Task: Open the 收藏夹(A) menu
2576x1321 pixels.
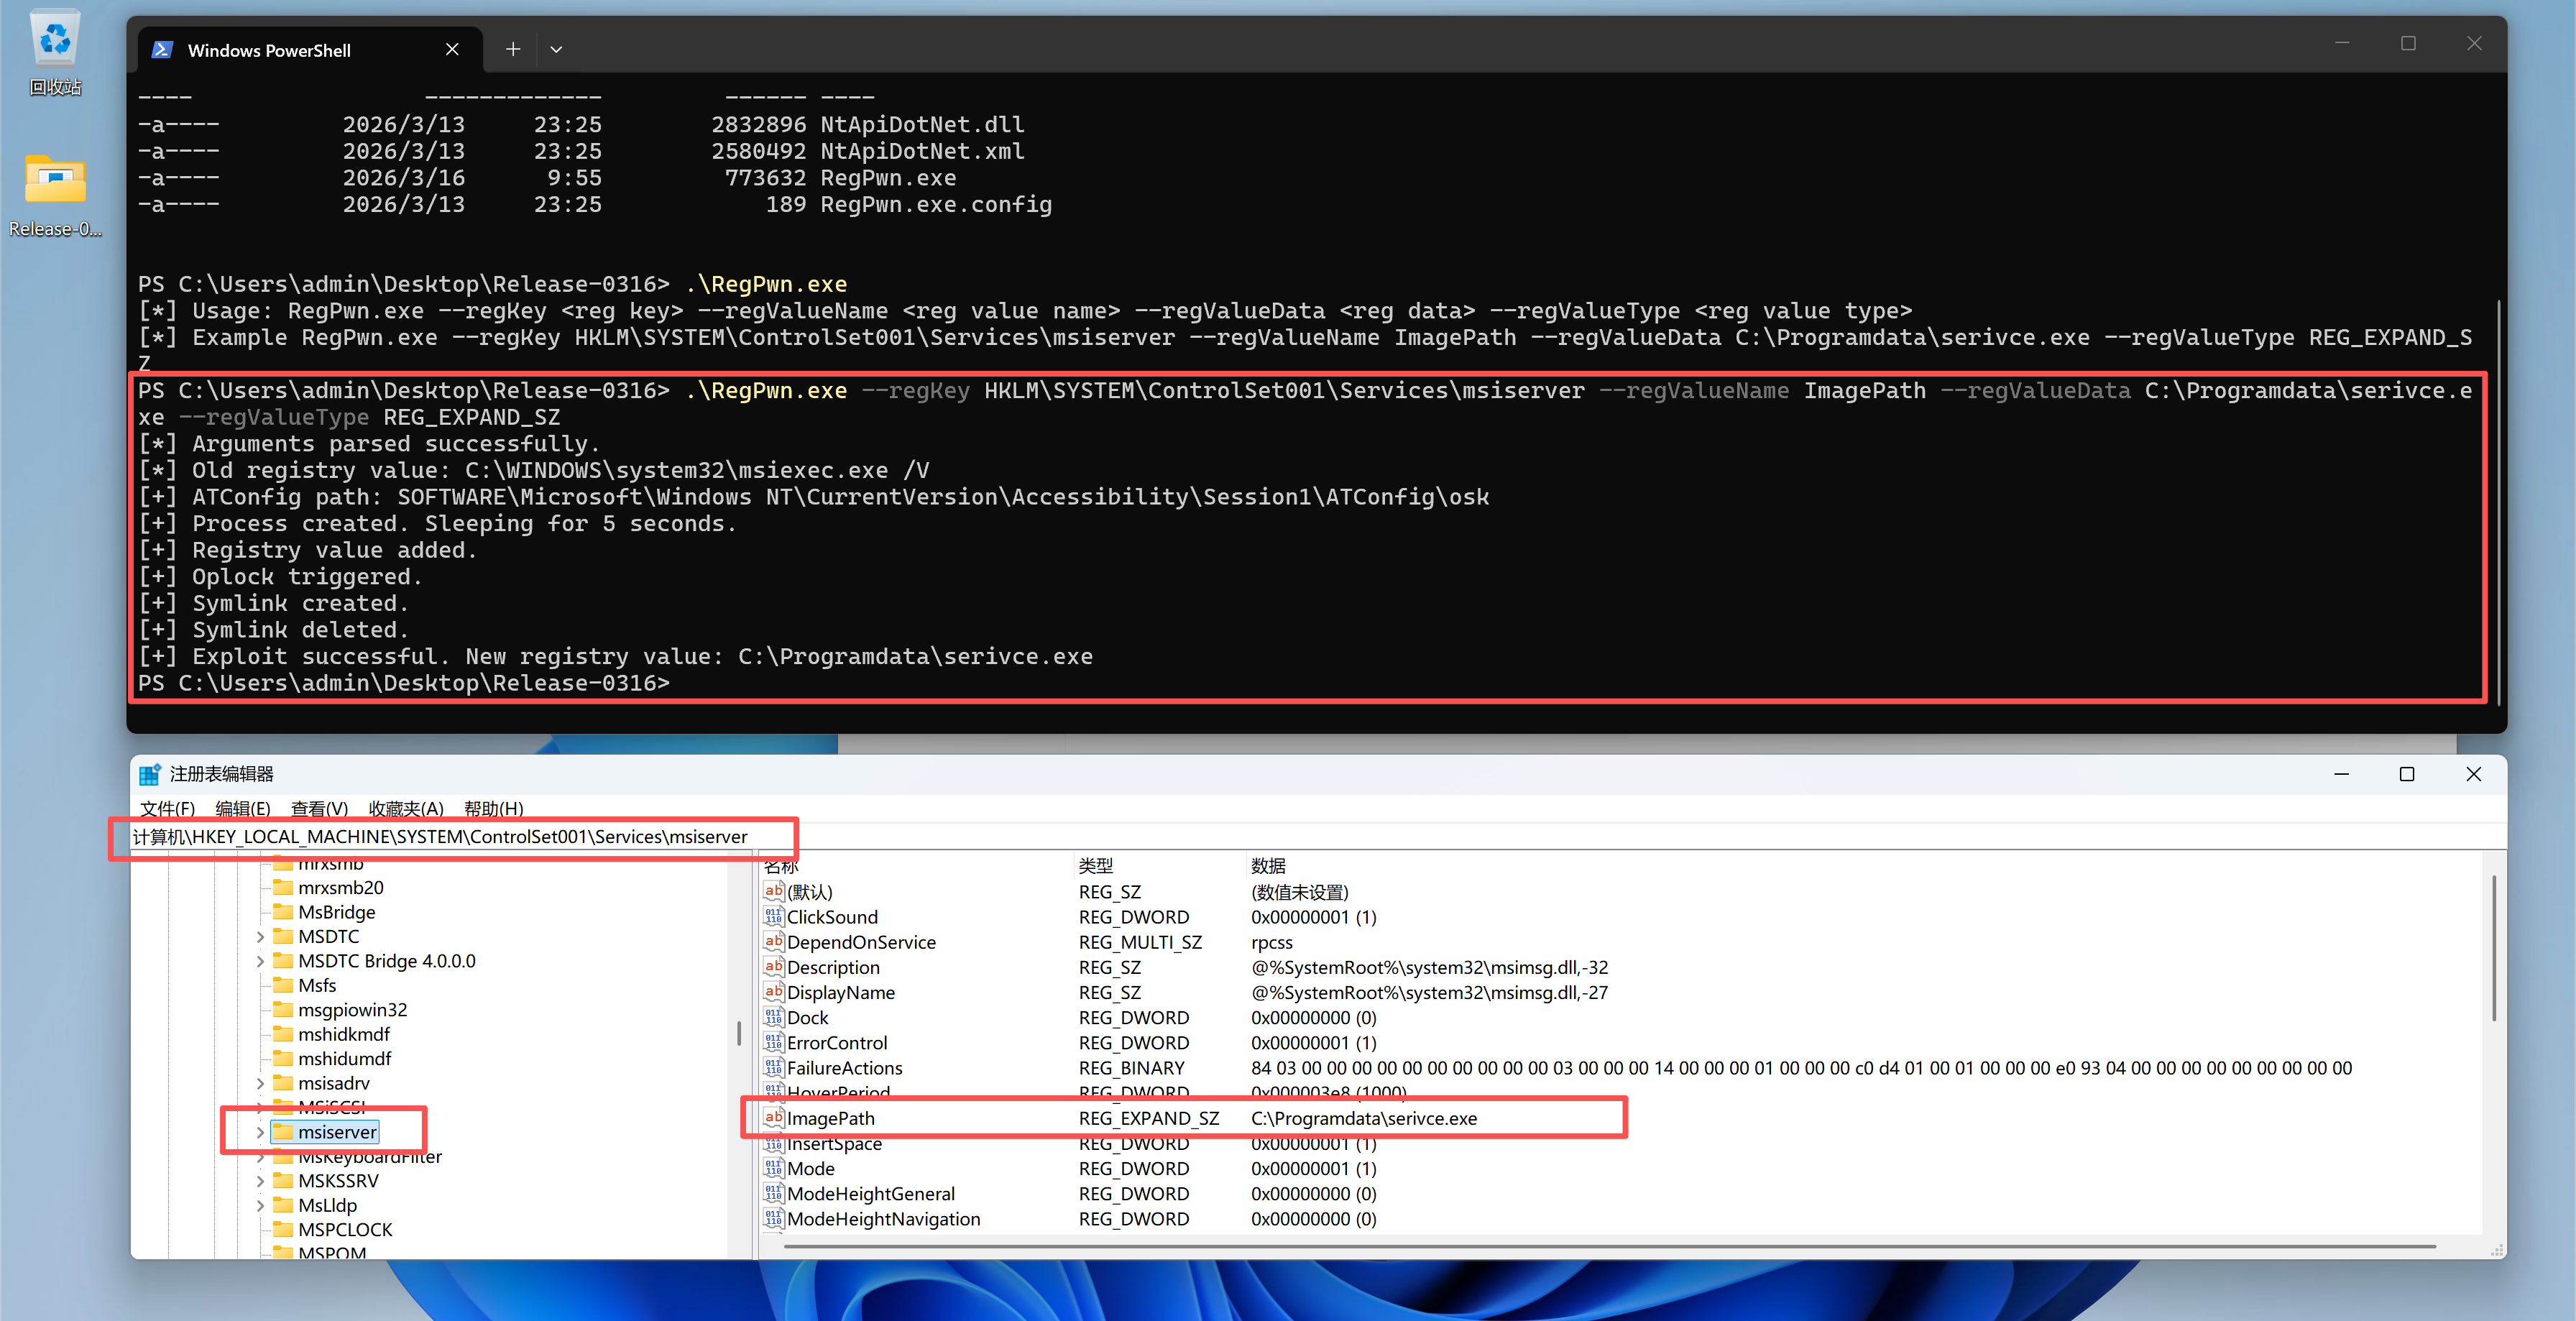Action: pos(405,808)
